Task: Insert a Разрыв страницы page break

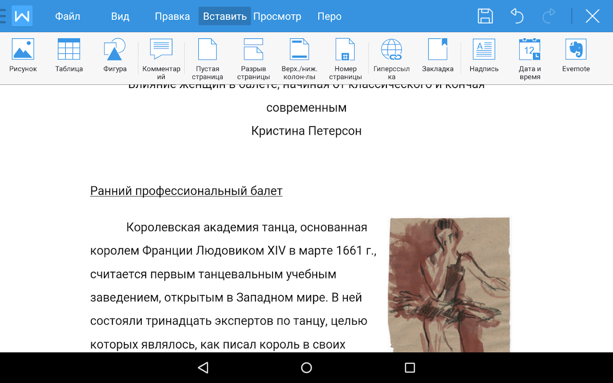Action: [253, 59]
